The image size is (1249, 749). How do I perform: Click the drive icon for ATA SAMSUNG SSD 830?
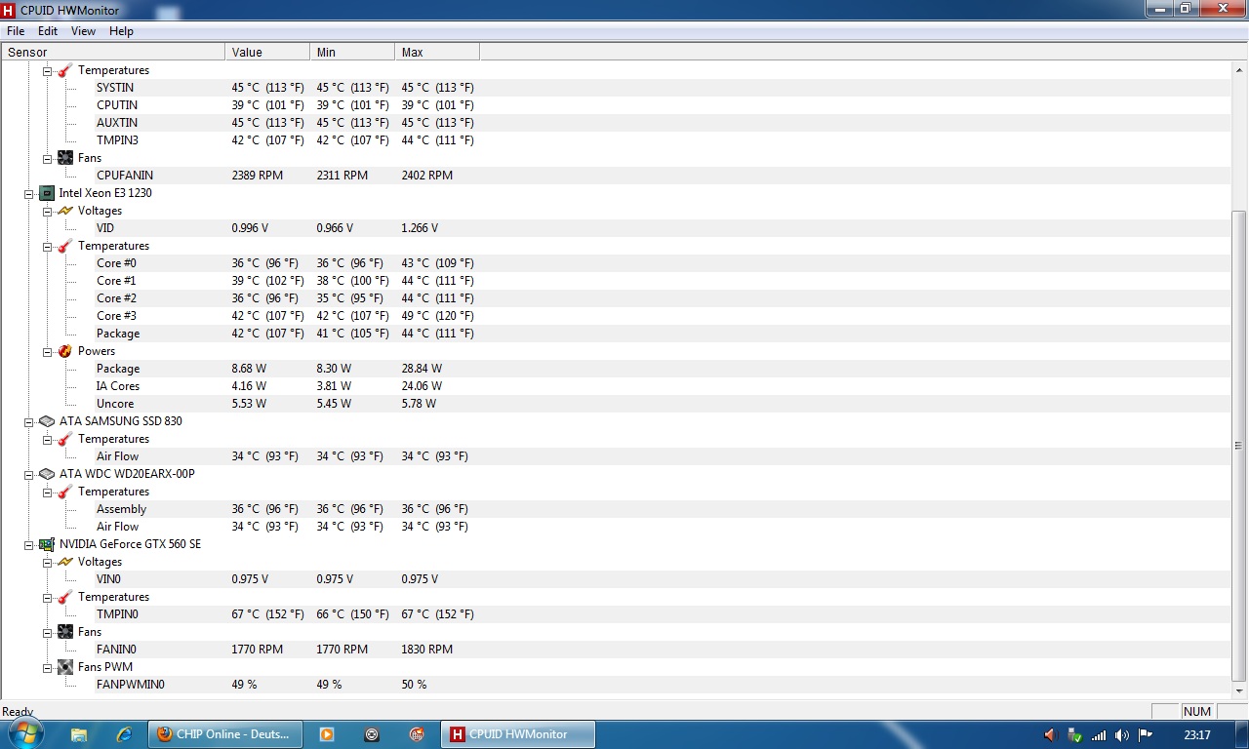[47, 421]
